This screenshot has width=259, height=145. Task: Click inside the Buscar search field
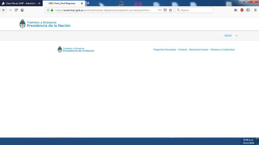click(x=196, y=10)
